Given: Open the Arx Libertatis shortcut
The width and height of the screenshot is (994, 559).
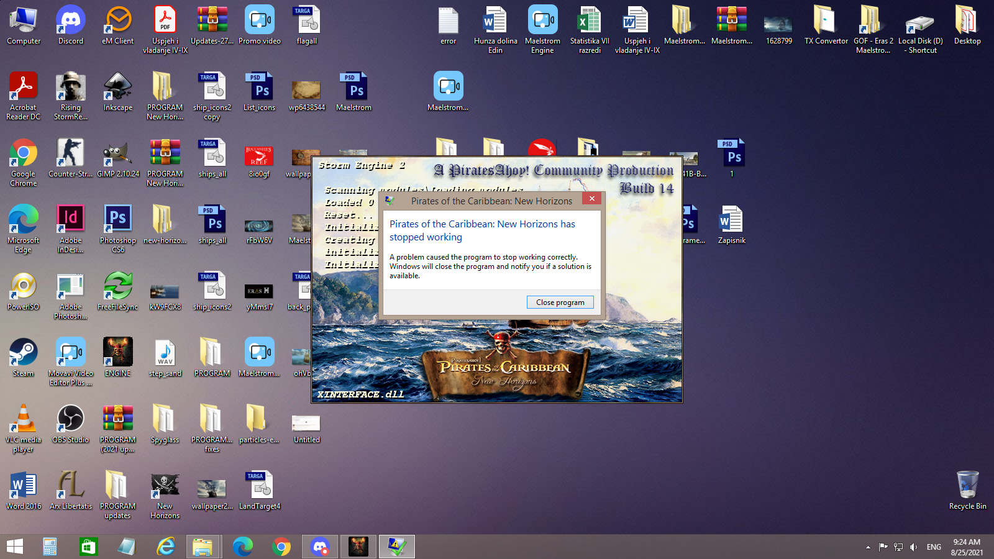Looking at the screenshot, I should coord(71,491).
